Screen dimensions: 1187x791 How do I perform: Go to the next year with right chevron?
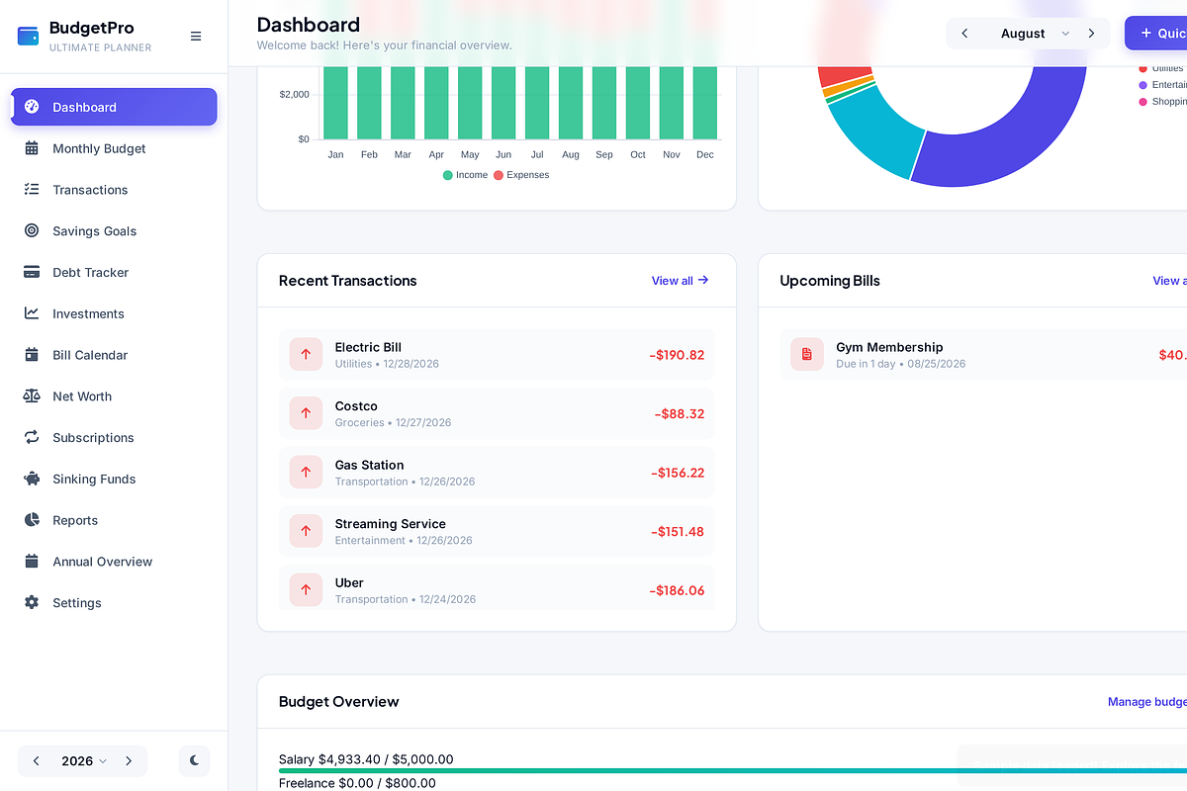[x=128, y=760]
